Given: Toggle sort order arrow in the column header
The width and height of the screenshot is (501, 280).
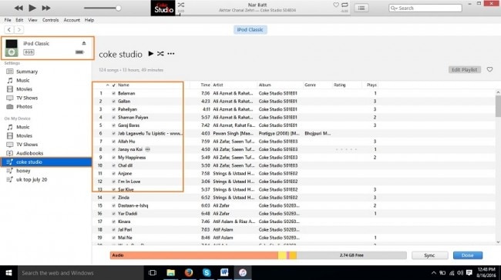Looking at the screenshot, I should pos(107,85).
